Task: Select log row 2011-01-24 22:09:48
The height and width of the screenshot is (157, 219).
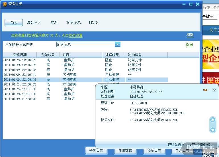Action: 85,79
